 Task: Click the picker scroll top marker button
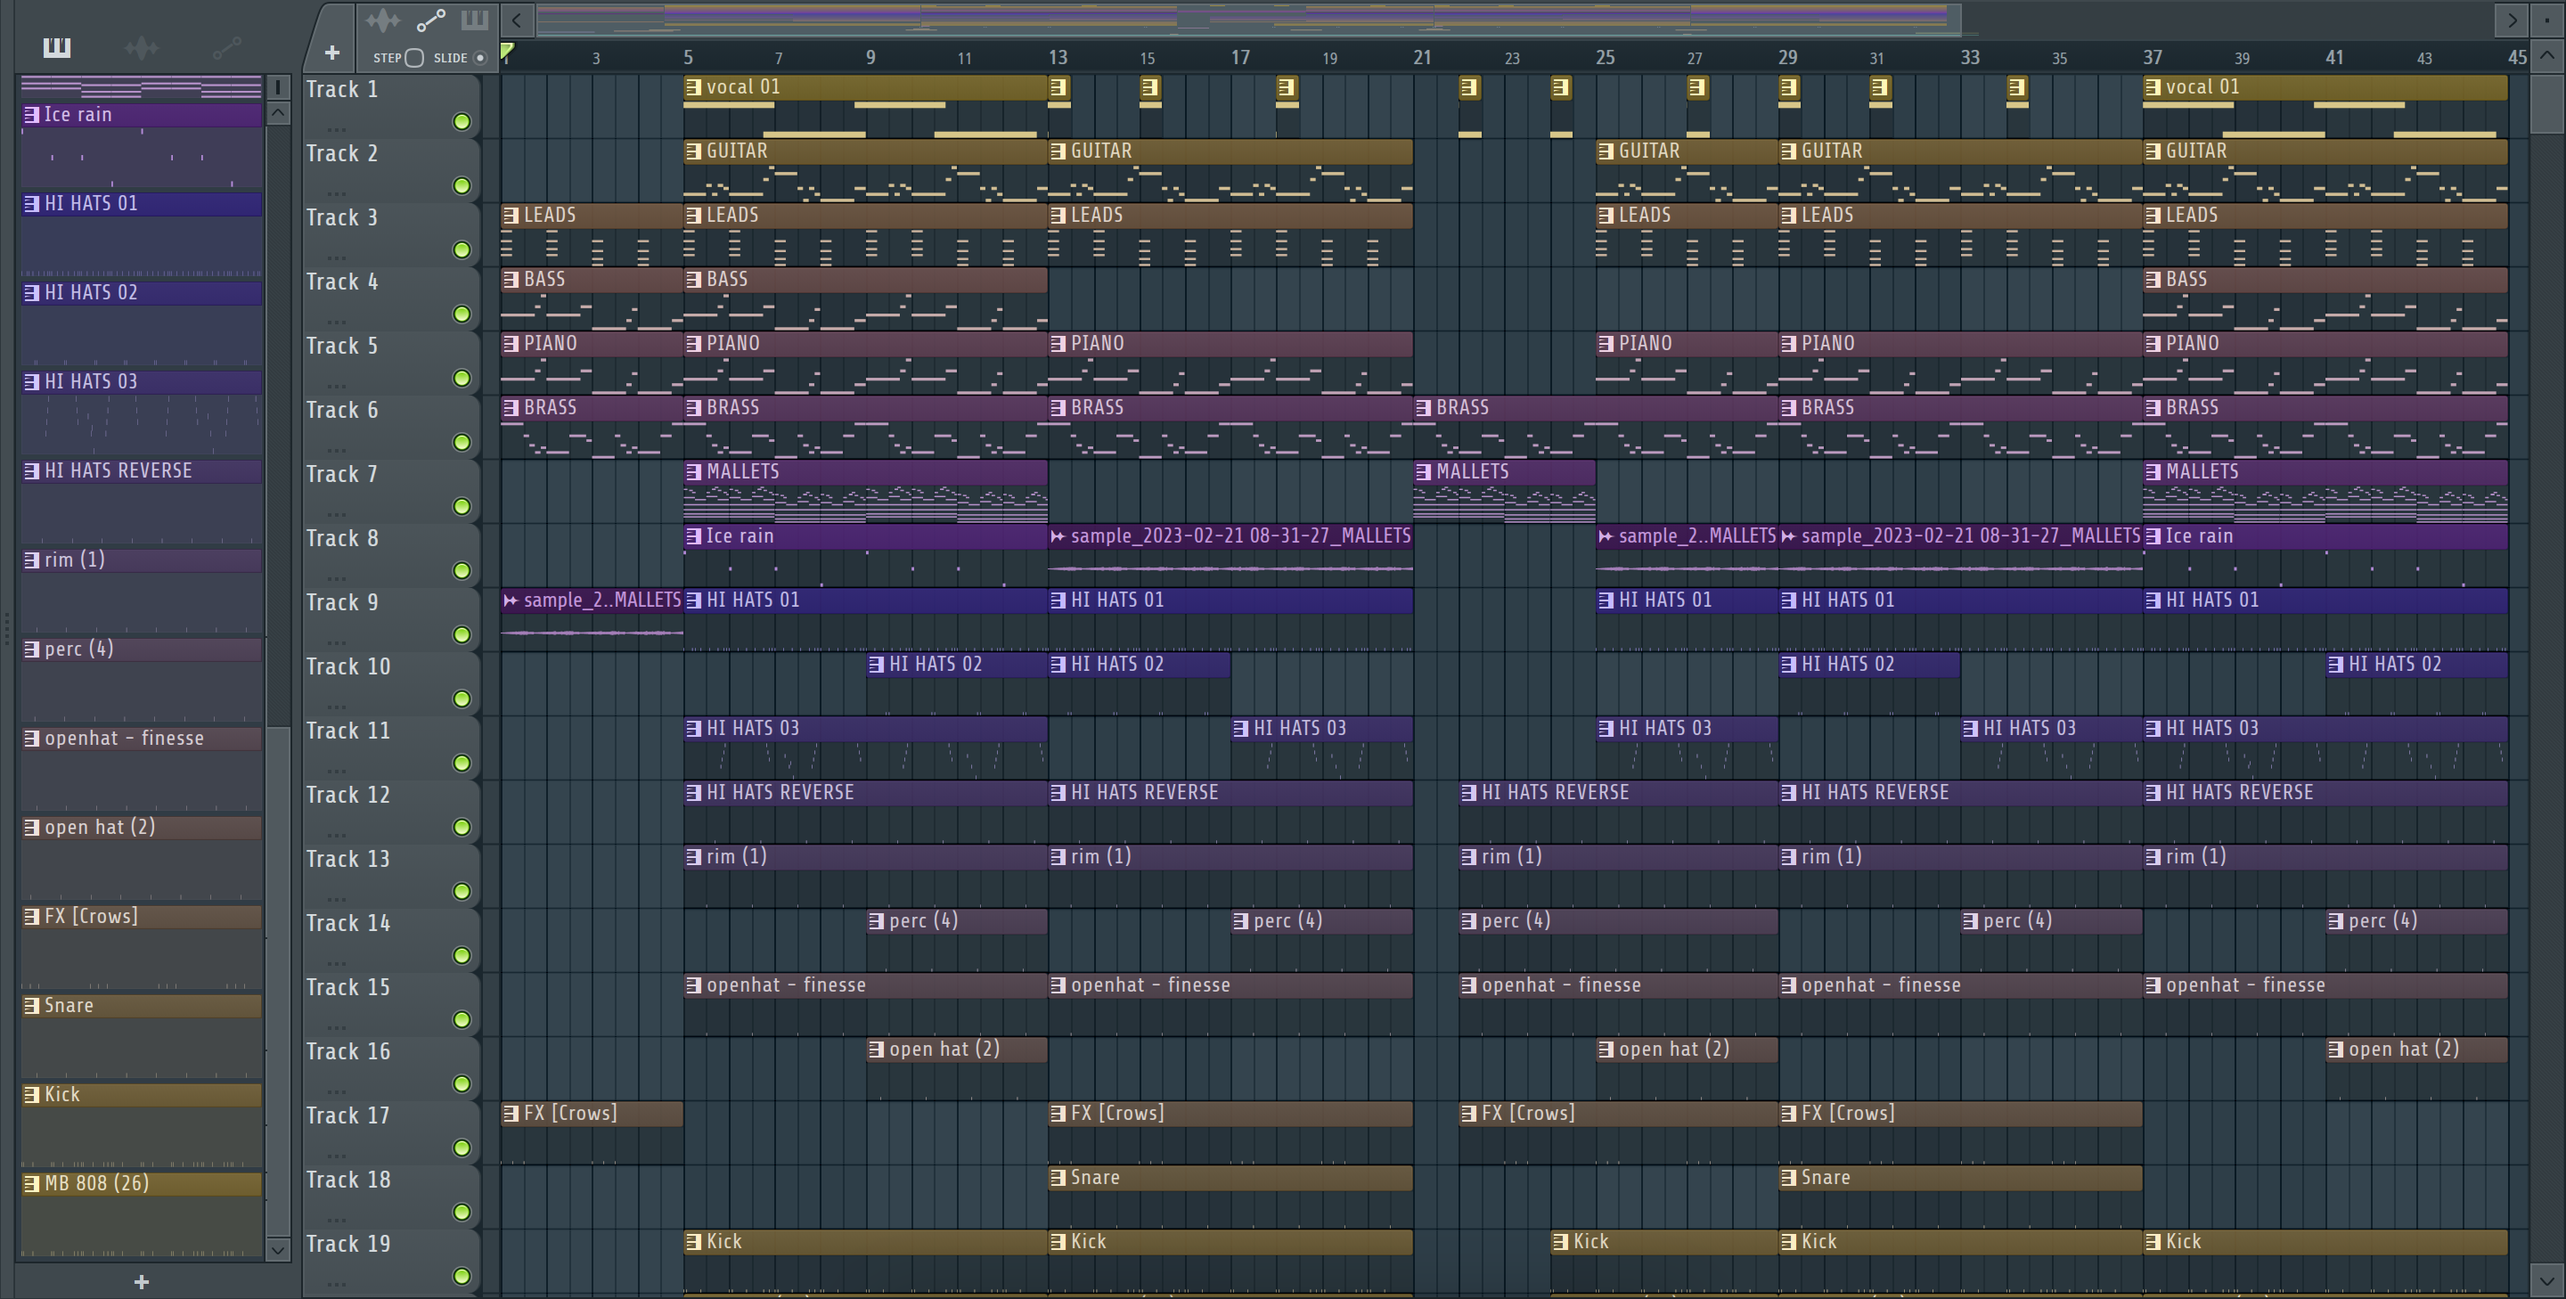pos(278,87)
